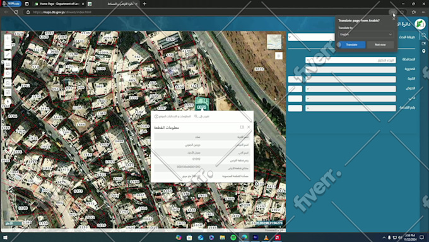The width and height of the screenshot is (429, 242).
Task: Click the circle tool on map toolbar
Action: (8, 73)
